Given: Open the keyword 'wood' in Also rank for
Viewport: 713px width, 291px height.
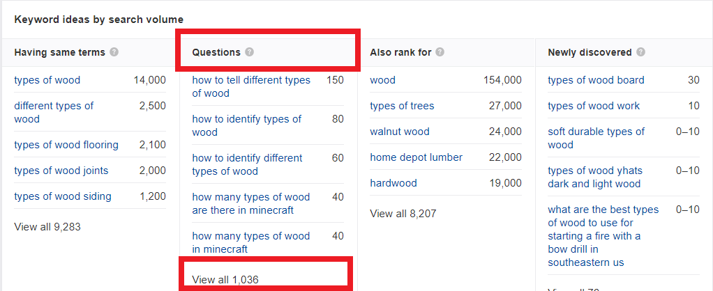Looking at the screenshot, I should (383, 80).
